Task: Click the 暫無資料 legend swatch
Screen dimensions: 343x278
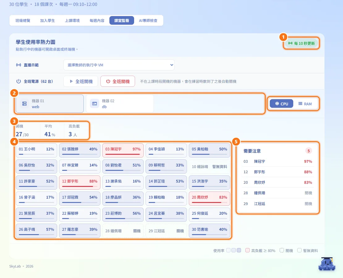Action: pyautogui.click(x=299, y=250)
